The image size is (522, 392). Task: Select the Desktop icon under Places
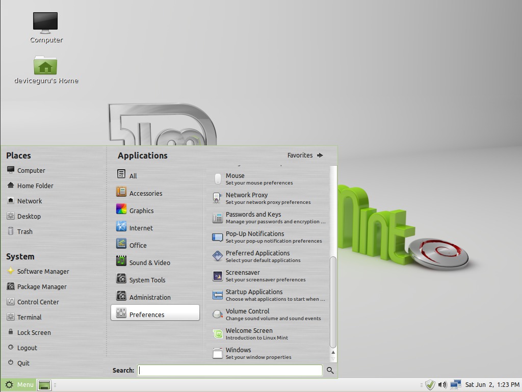click(x=11, y=216)
